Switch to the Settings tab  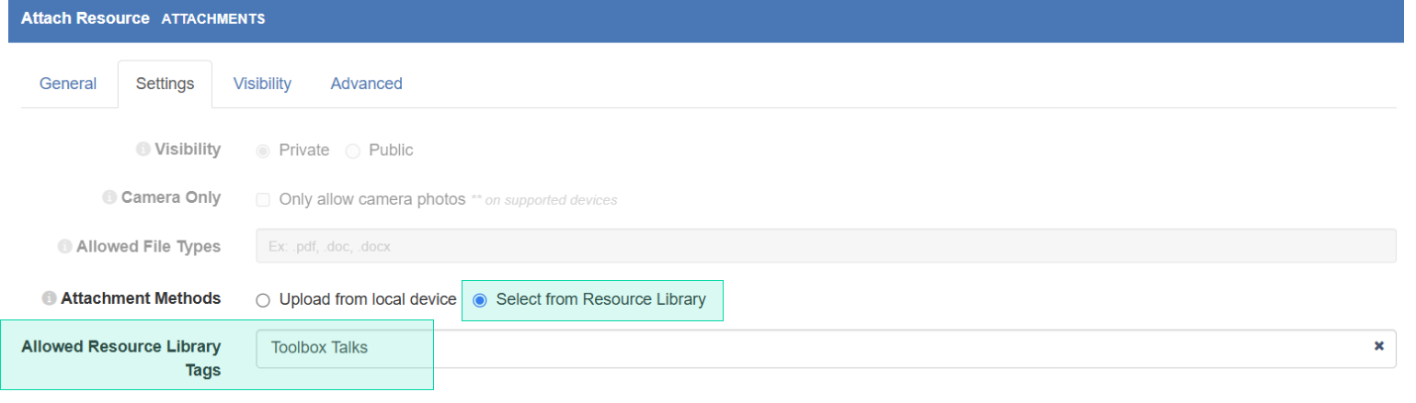(166, 84)
